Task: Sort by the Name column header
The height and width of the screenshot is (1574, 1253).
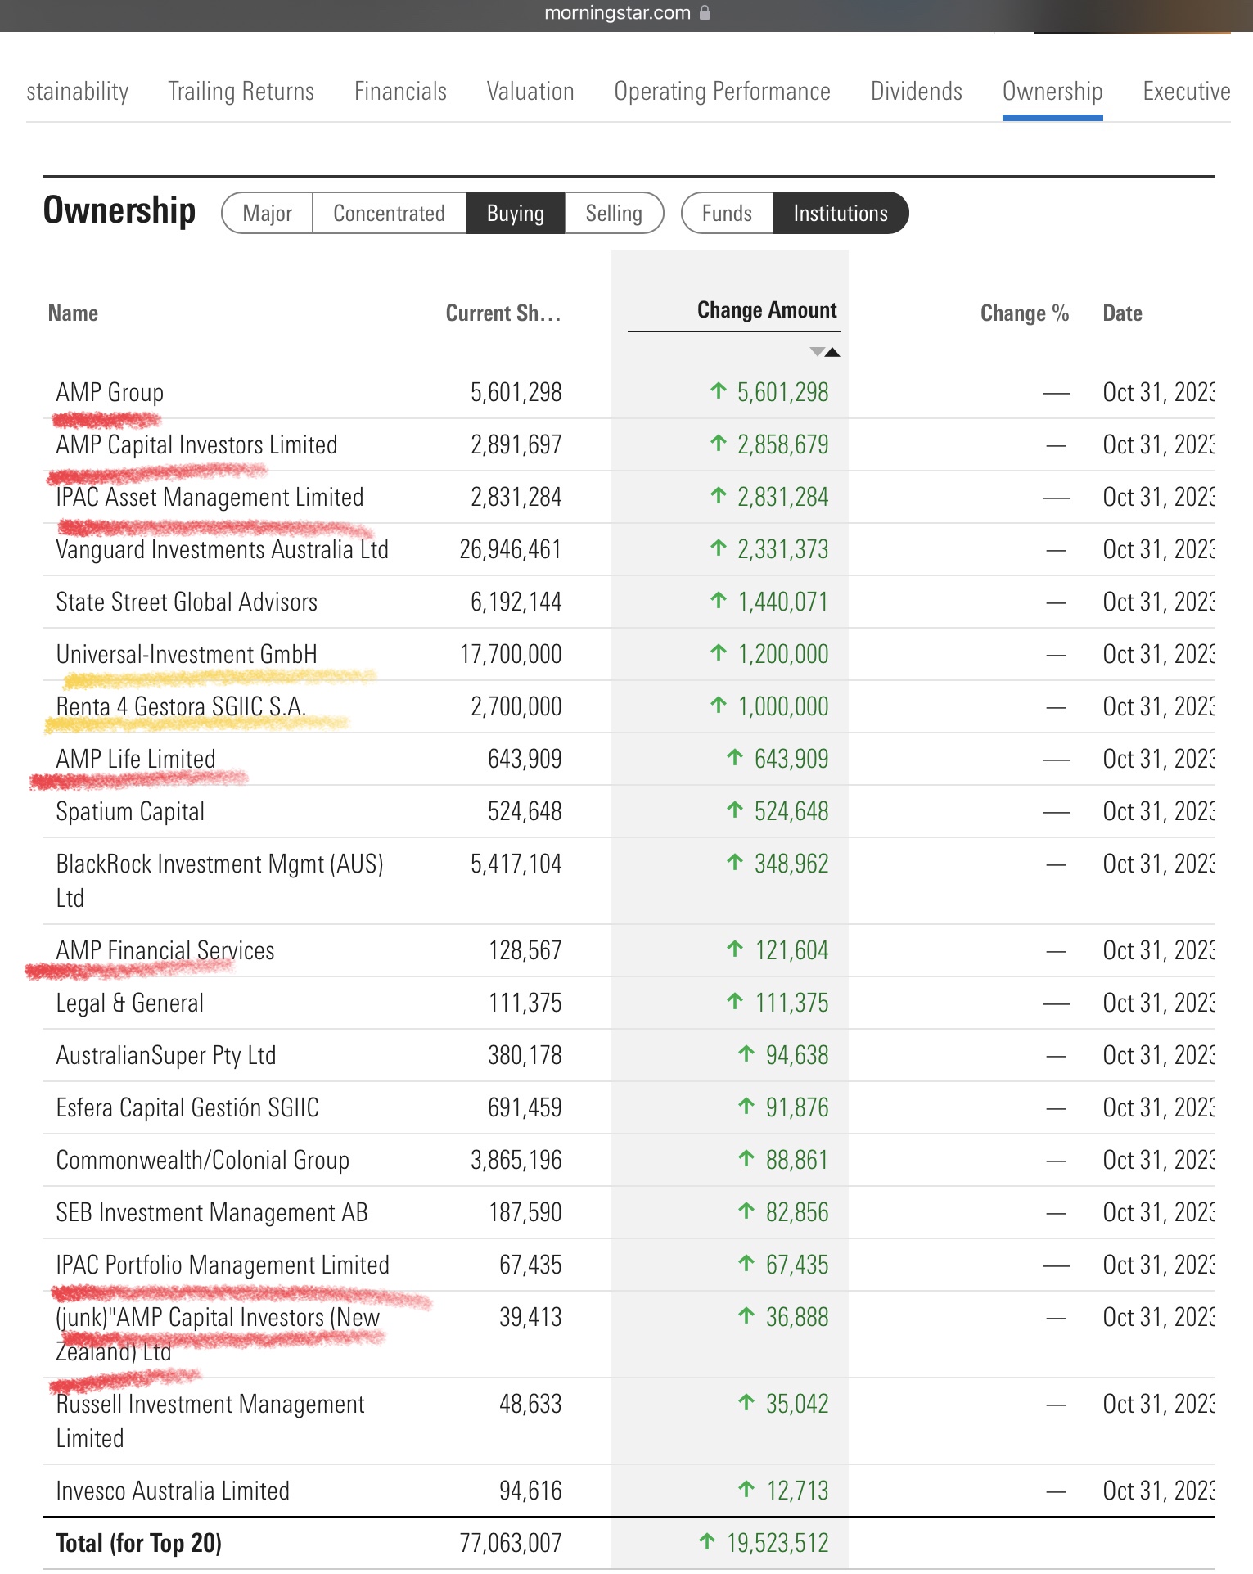Action: (x=73, y=313)
